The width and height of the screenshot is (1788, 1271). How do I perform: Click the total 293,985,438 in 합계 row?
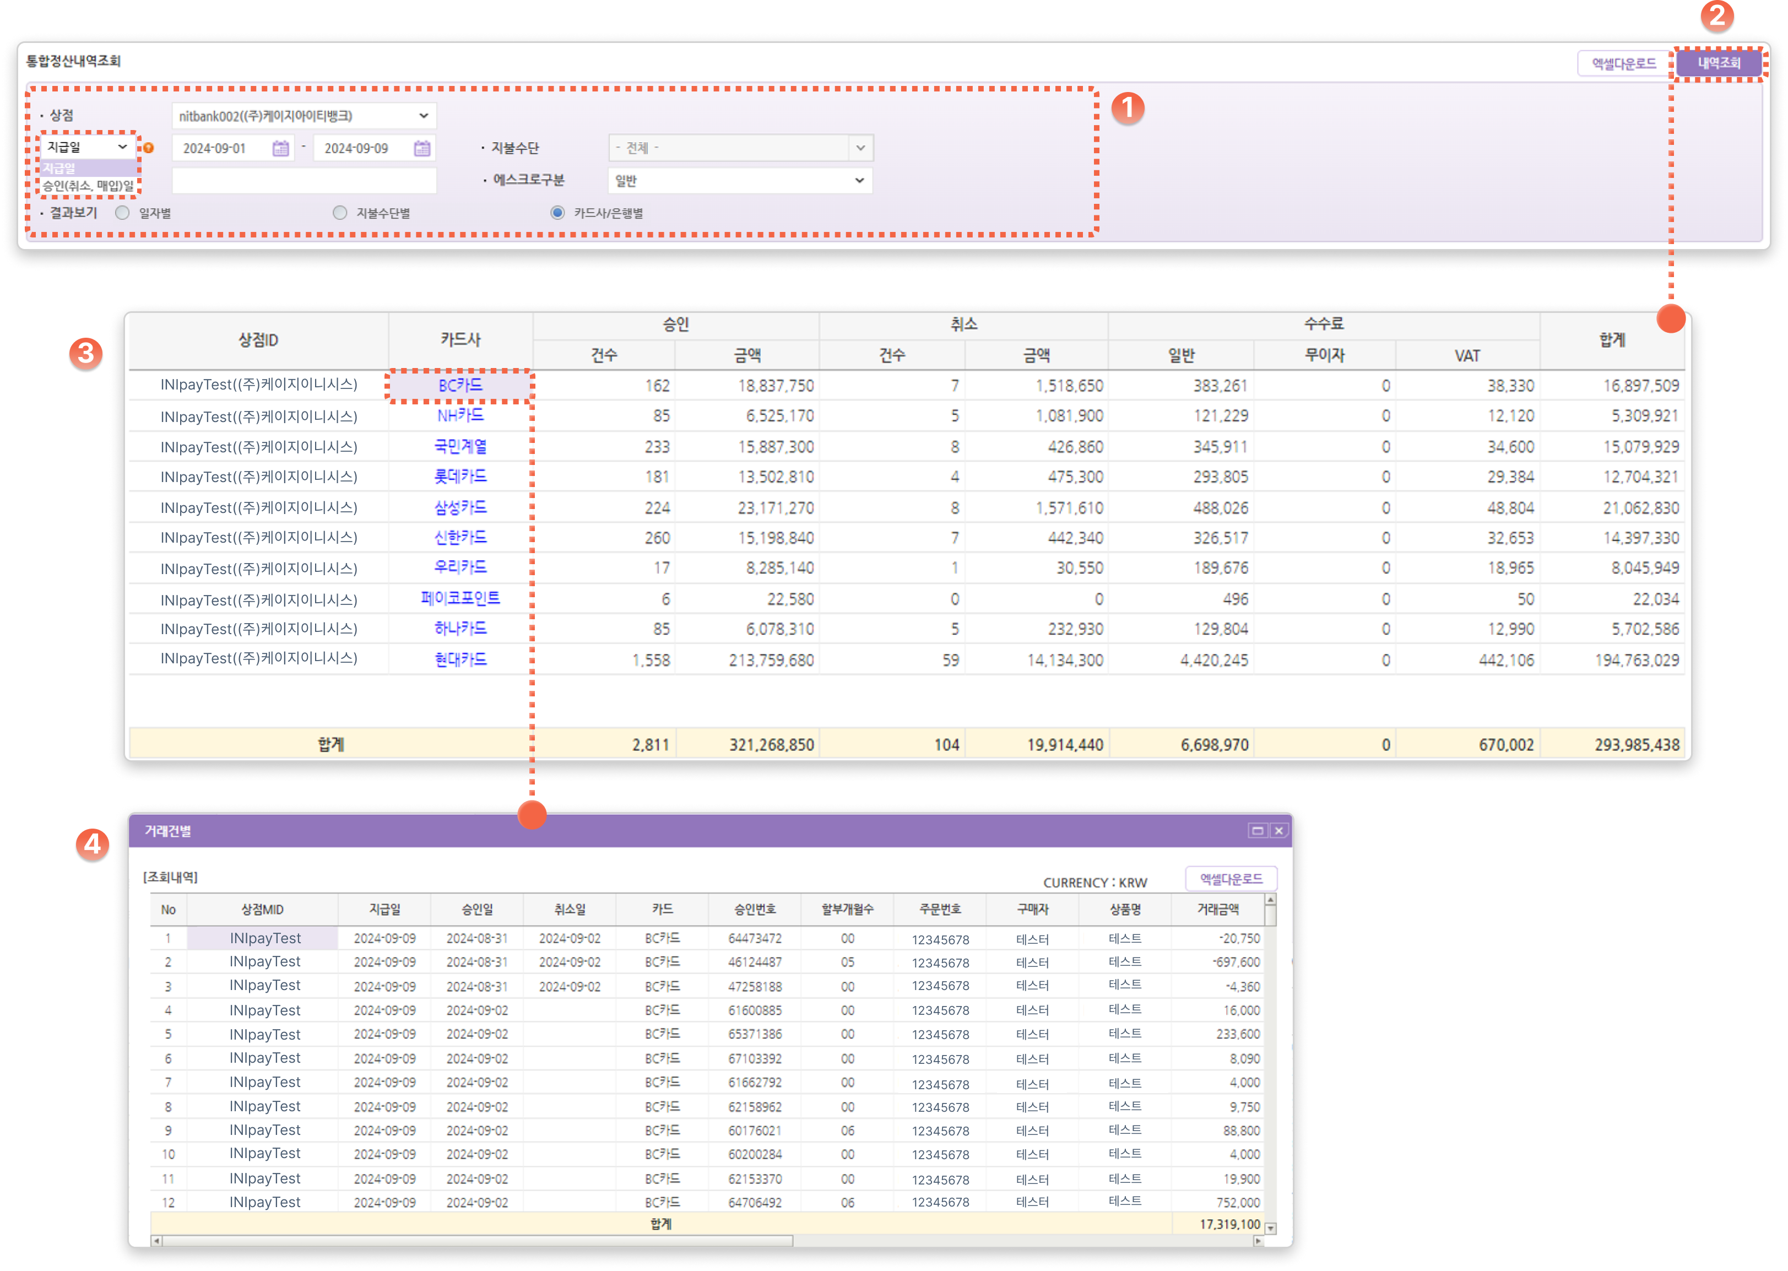[1637, 744]
